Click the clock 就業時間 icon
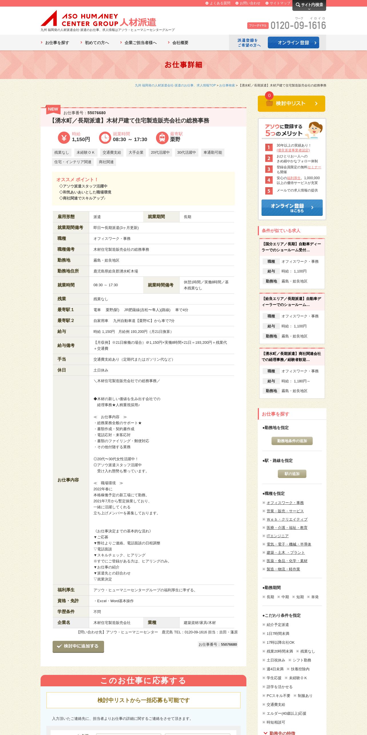Screen dimensions: 367x735 coord(105,138)
